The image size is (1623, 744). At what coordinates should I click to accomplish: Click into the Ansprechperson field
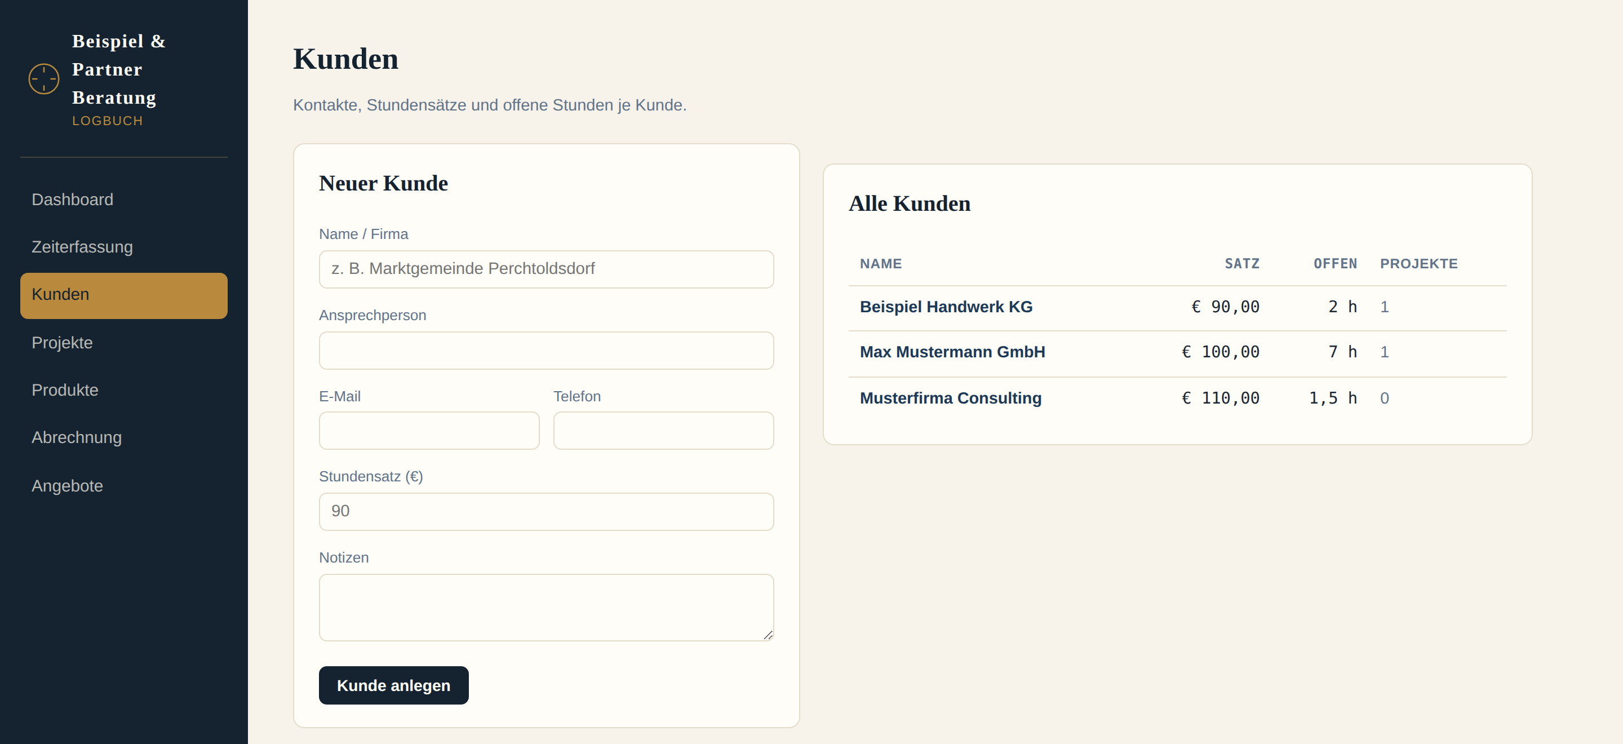click(x=546, y=350)
